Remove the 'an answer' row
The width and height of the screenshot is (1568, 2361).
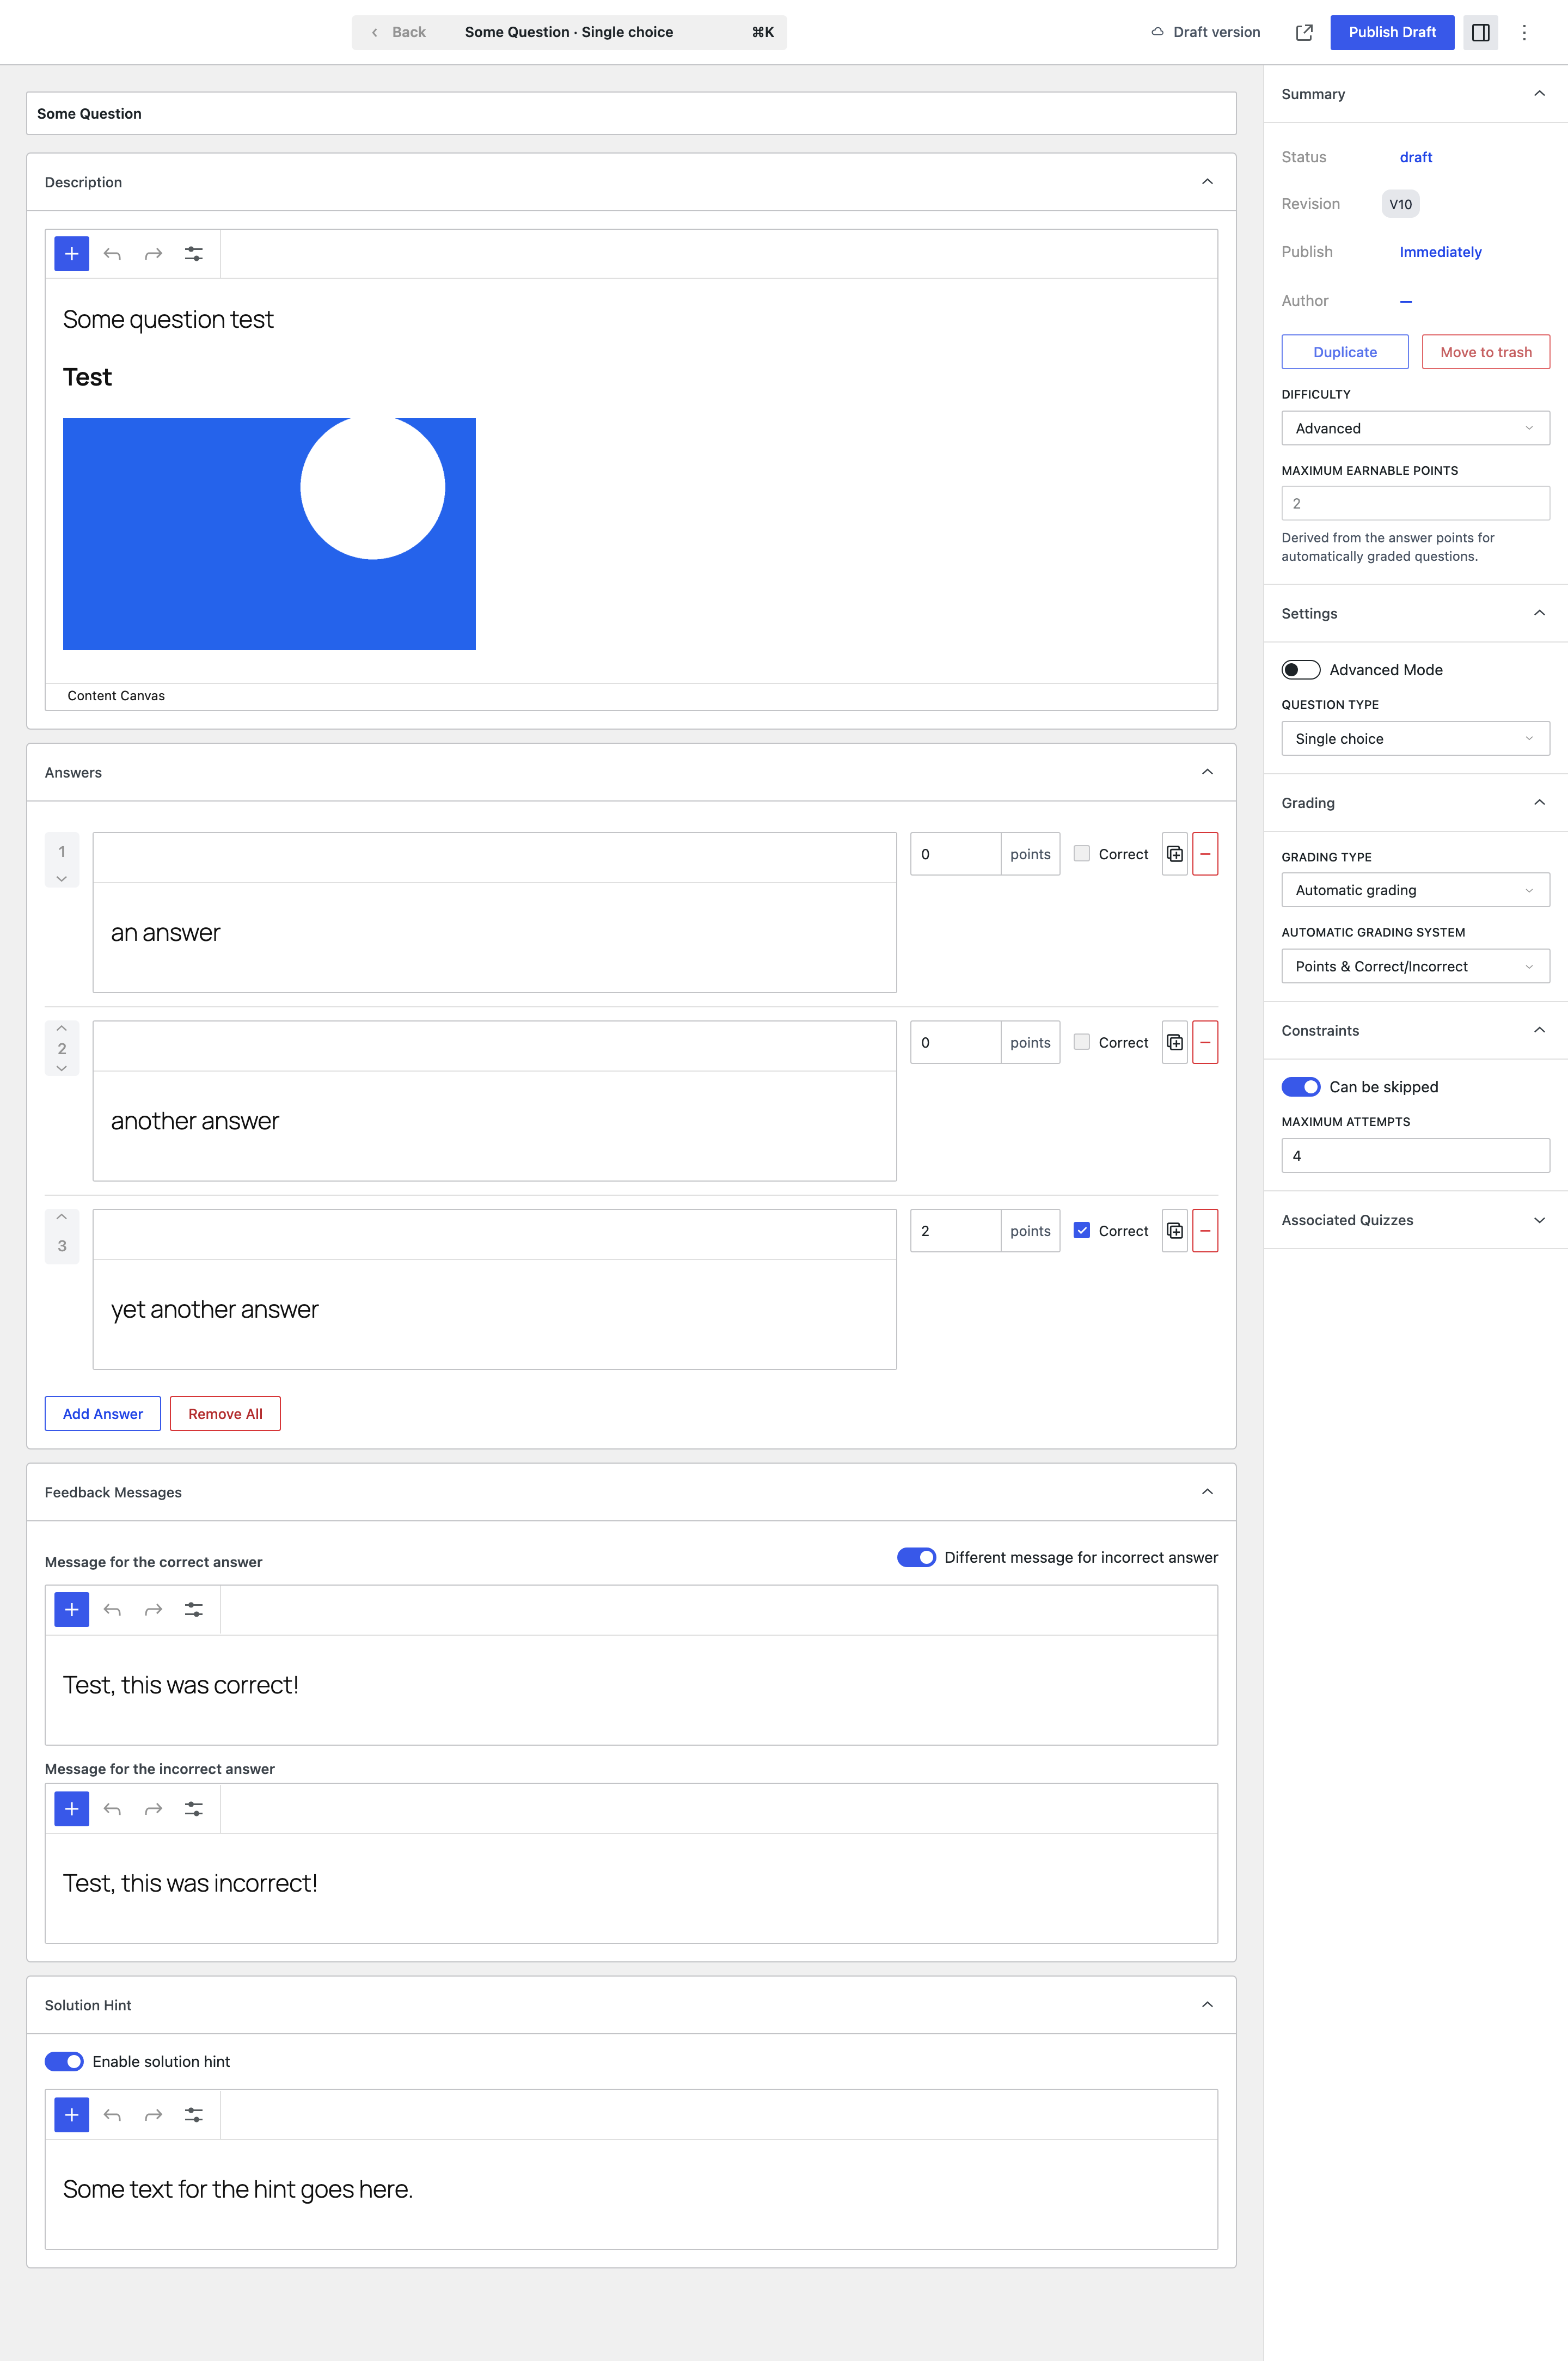(x=1205, y=854)
